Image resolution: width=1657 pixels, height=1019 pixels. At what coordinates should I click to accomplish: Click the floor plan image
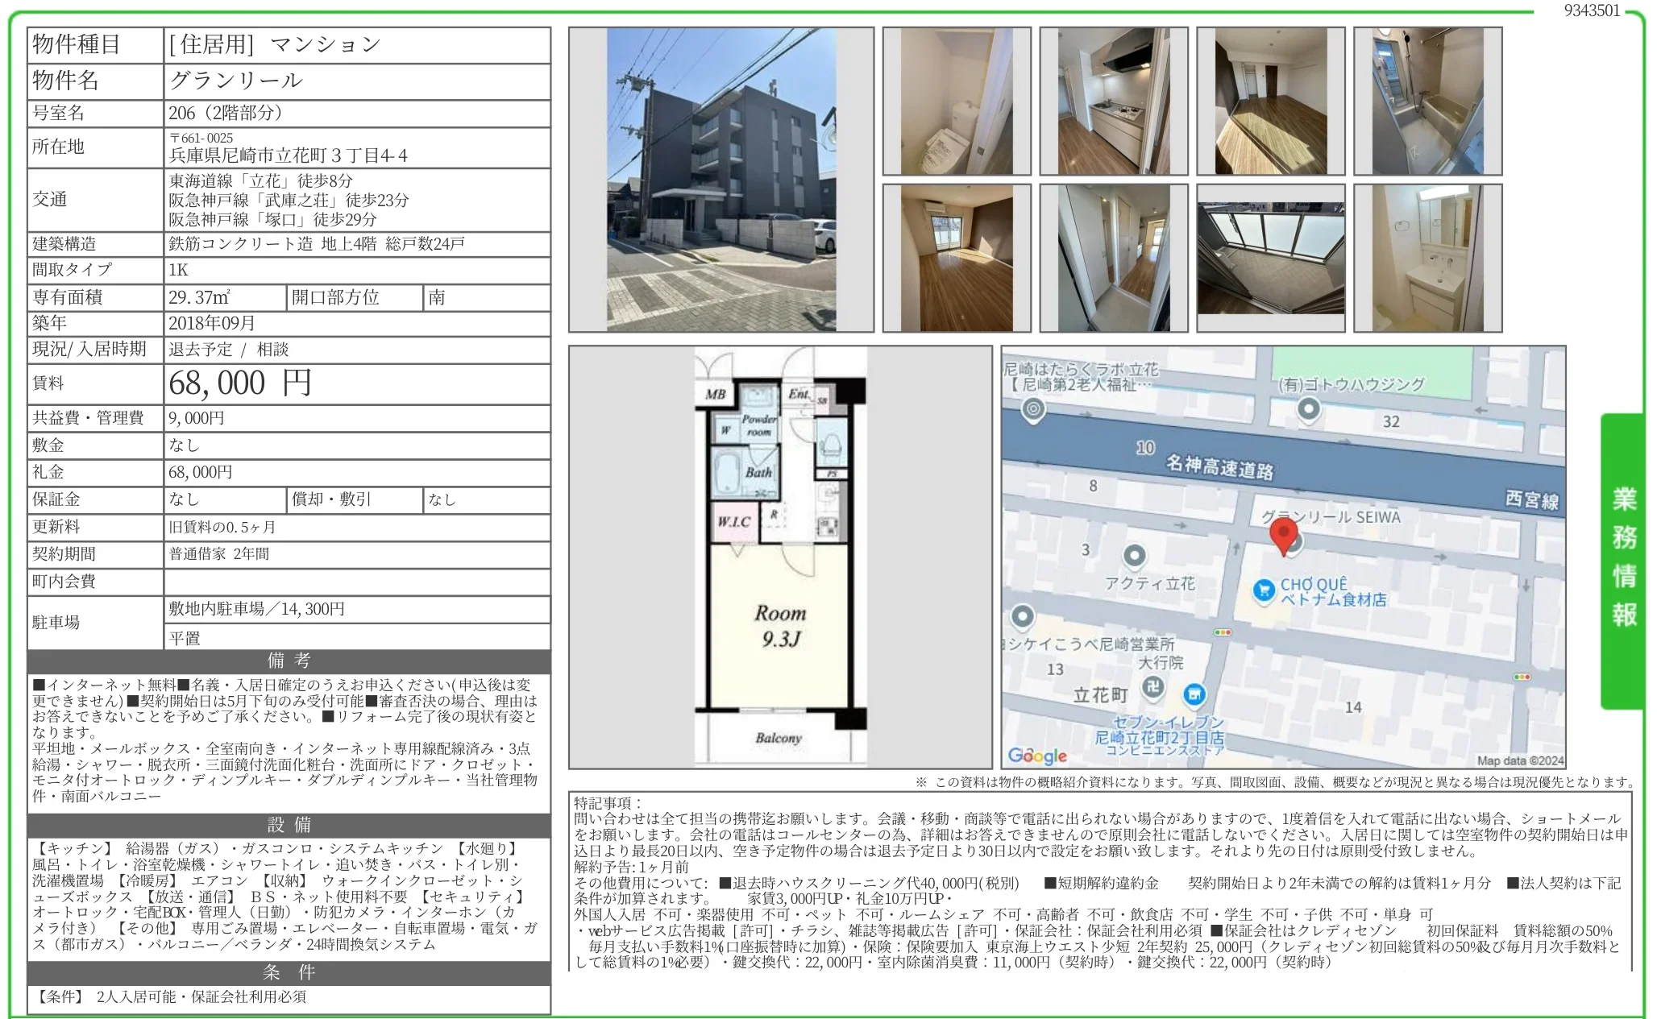(779, 557)
